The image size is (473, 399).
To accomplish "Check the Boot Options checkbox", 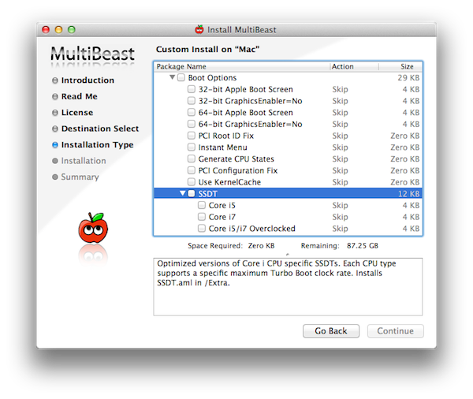I will (181, 77).
